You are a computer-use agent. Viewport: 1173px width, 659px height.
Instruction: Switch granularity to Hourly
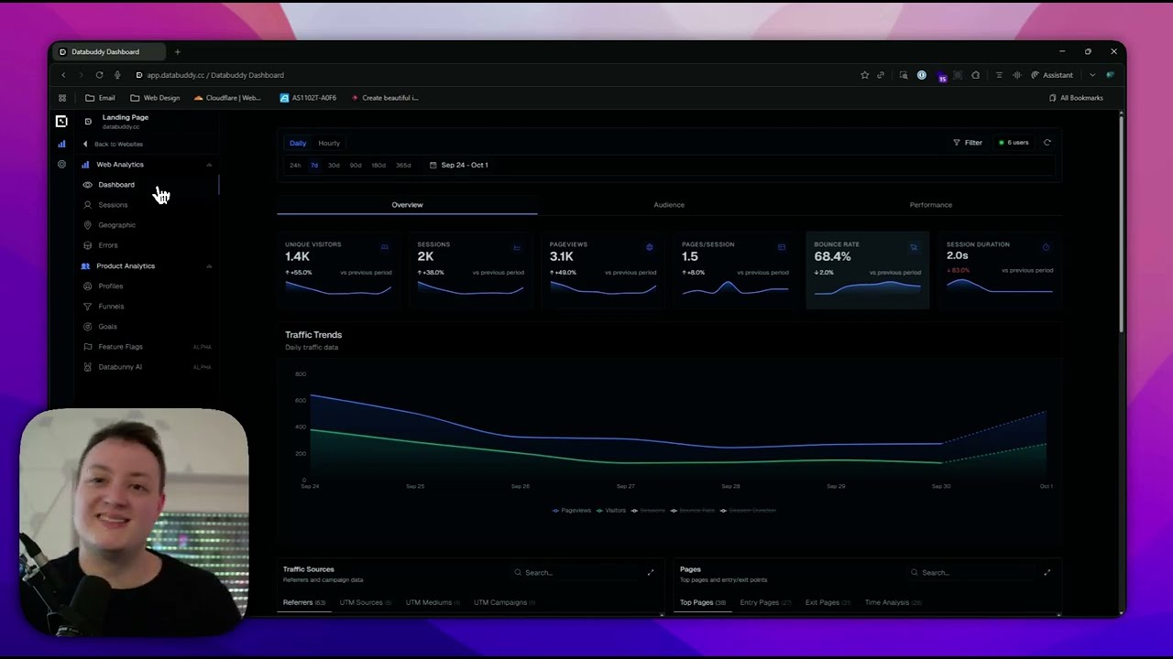pyautogui.click(x=329, y=143)
